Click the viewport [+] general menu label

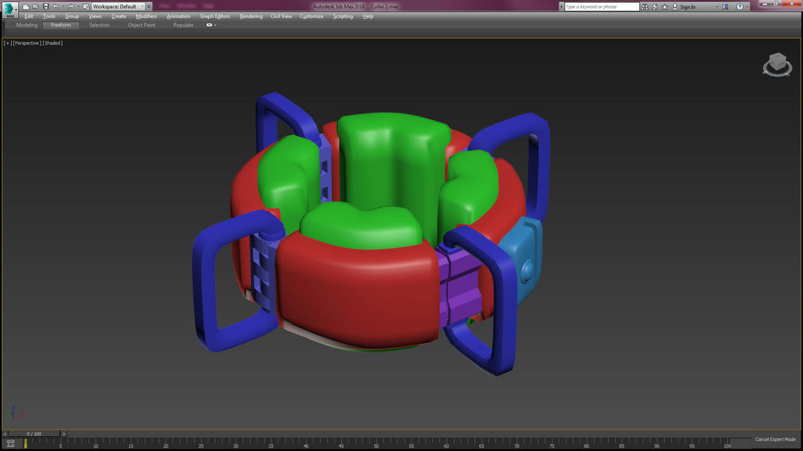click(8, 43)
